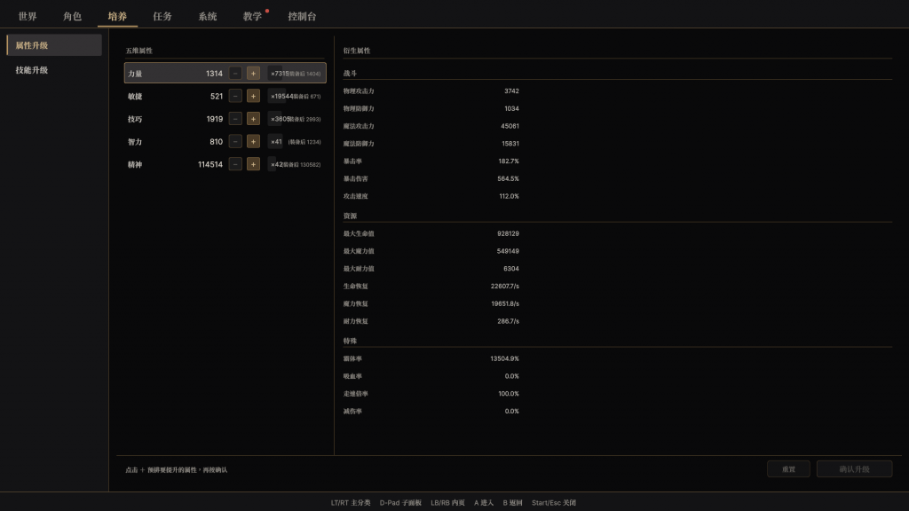Viewport: 909px width, 511px height.
Task: Click the 物理攻击力 stat label
Action: click(359, 91)
